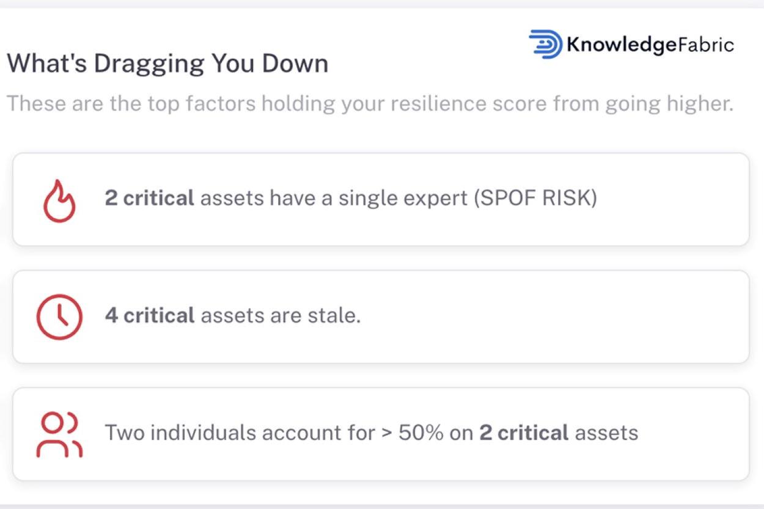Viewport: 764px width, 509px height.
Task: Open the stale critical assets card
Action: [381, 317]
